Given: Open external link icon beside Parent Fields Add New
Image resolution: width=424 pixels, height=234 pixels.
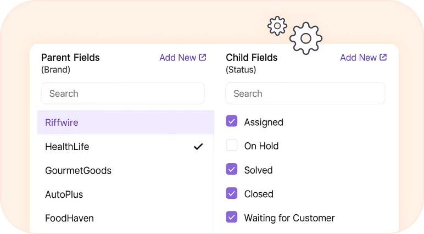Looking at the screenshot, I should (203, 57).
